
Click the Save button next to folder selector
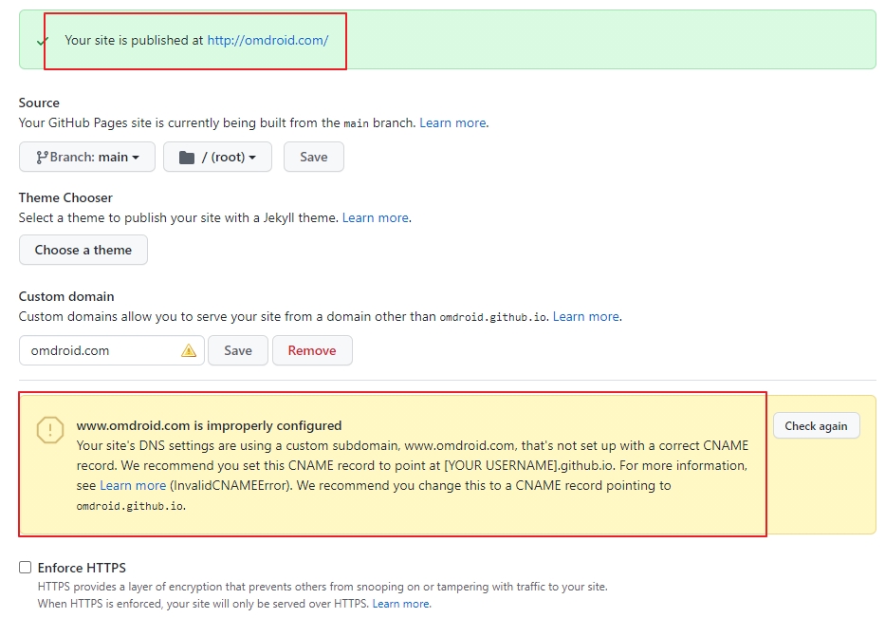[x=313, y=157]
